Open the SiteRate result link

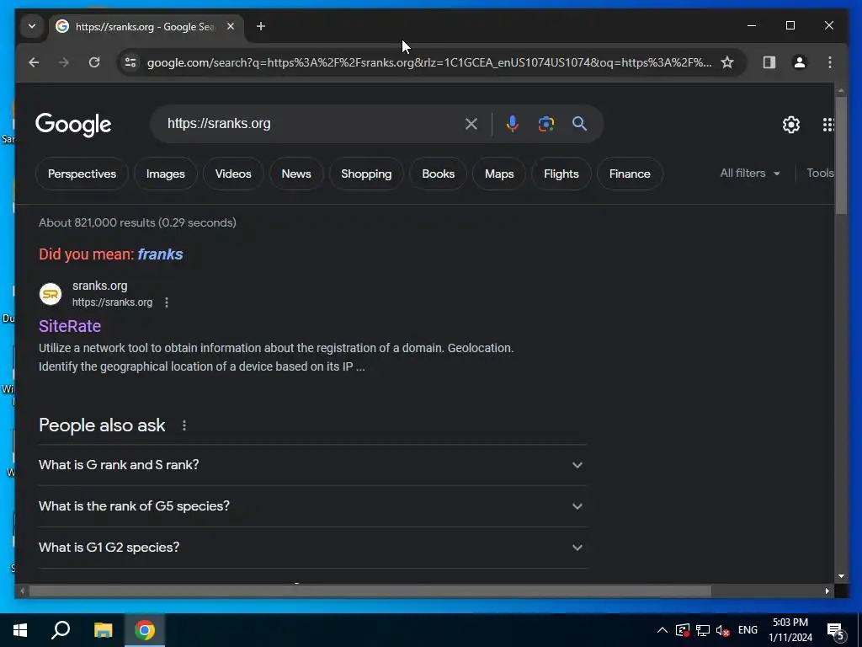coord(70,326)
